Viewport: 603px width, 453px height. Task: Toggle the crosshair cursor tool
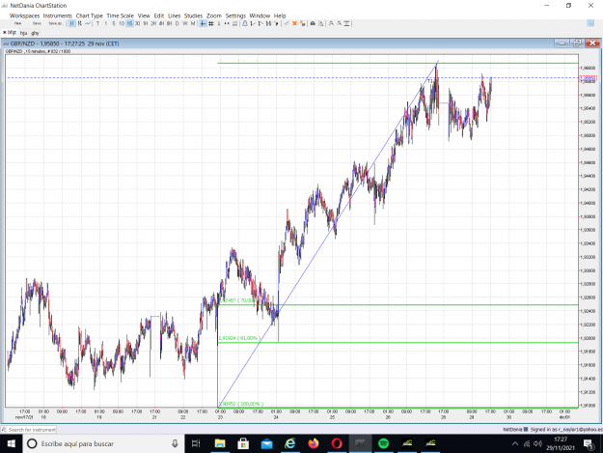[203, 23]
